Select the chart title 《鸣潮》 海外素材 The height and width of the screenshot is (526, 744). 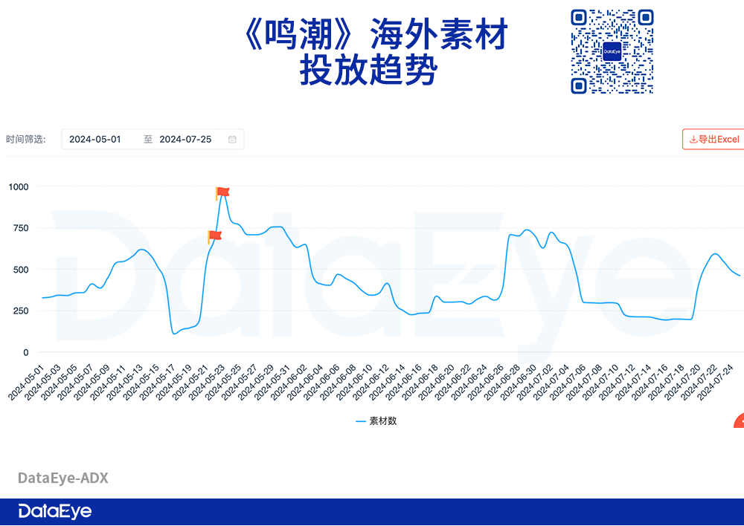[376, 33]
